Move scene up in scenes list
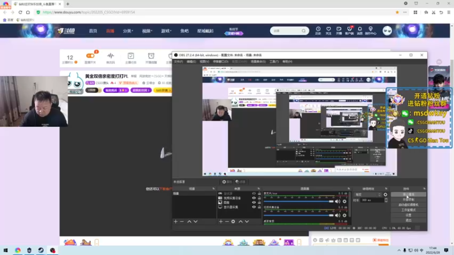 pyautogui.click(x=189, y=222)
